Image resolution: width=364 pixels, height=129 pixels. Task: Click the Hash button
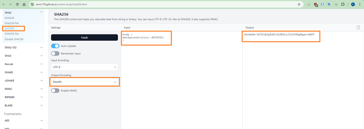pos(84,37)
